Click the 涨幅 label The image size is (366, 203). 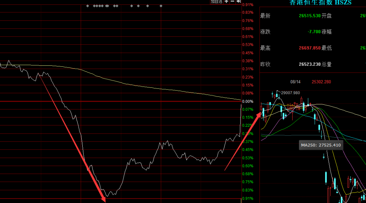pyautogui.click(x=327, y=32)
